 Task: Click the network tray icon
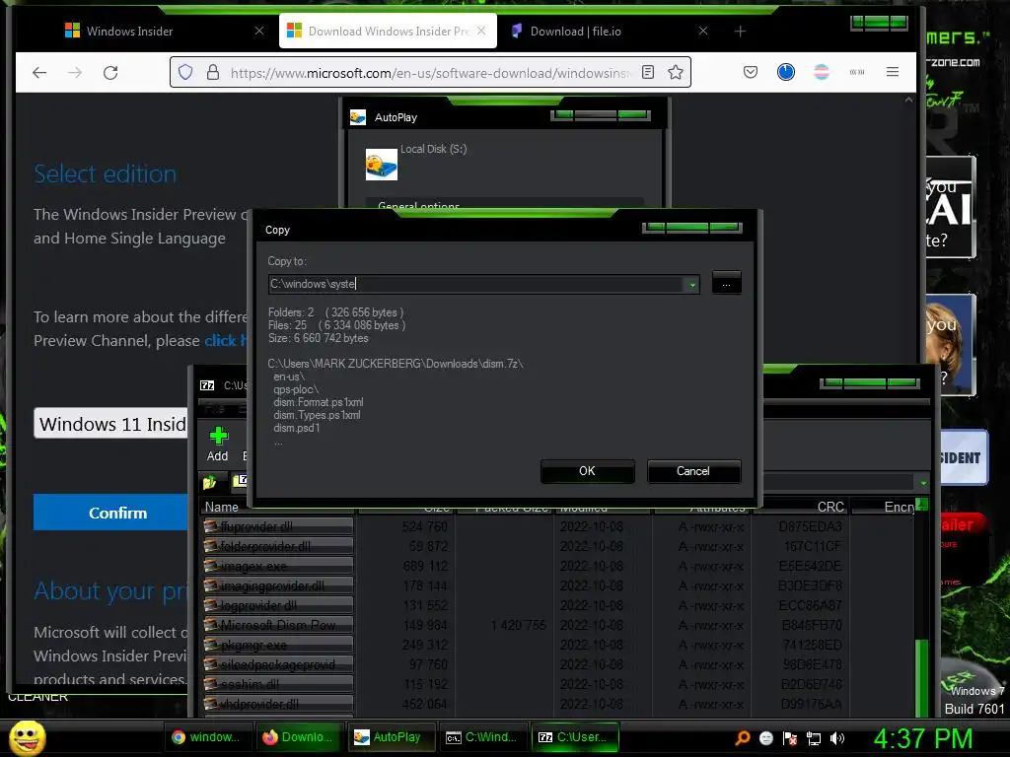[814, 738]
